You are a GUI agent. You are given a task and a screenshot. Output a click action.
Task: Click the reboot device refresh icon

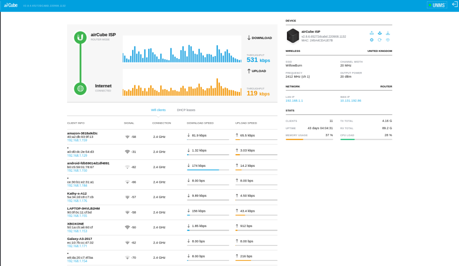click(380, 40)
